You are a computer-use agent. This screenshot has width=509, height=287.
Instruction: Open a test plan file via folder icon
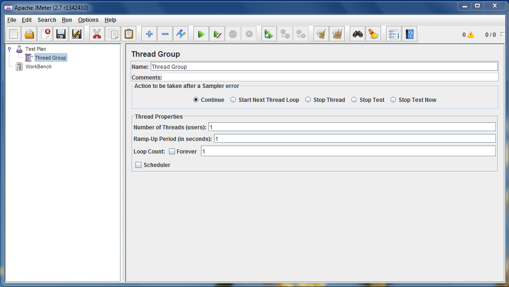29,34
